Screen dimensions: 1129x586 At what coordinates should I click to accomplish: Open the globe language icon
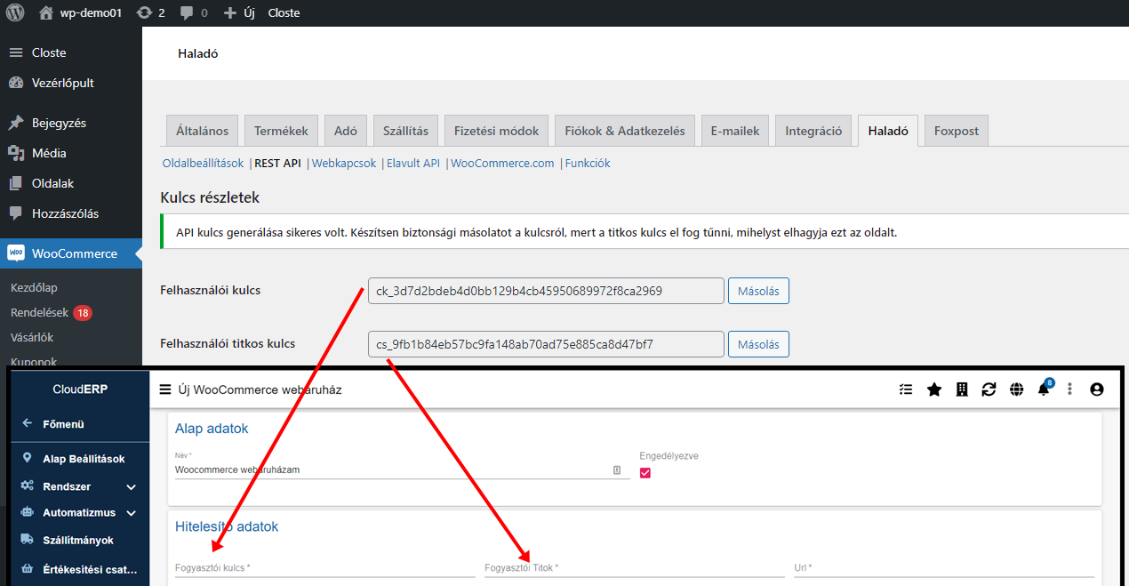click(x=1016, y=389)
